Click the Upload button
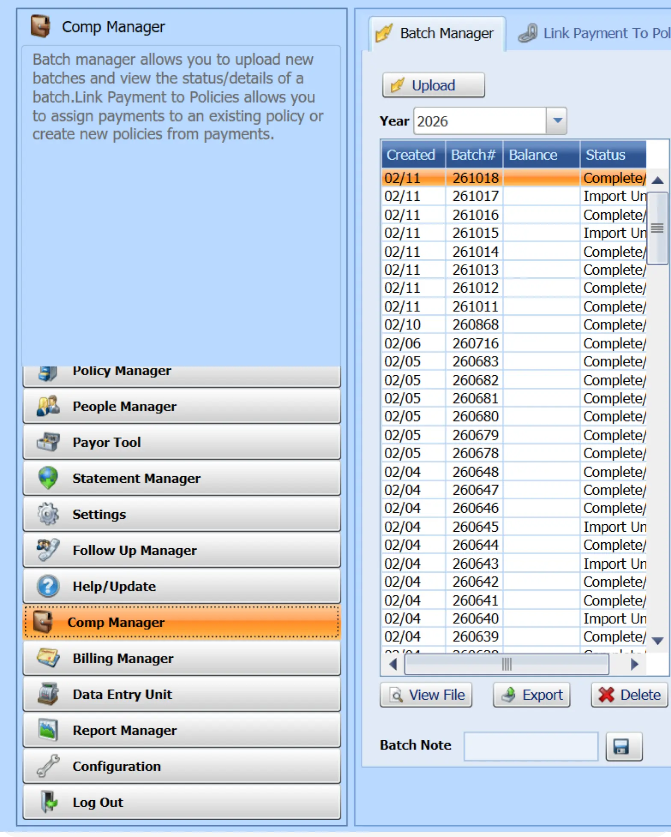This screenshot has width=671, height=837. 433,85
